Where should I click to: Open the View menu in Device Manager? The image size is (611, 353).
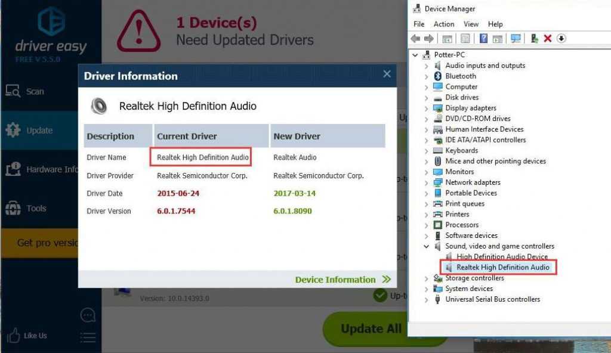tap(471, 24)
